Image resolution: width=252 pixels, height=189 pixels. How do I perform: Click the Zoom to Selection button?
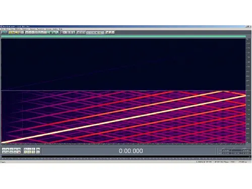pos(26,152)
